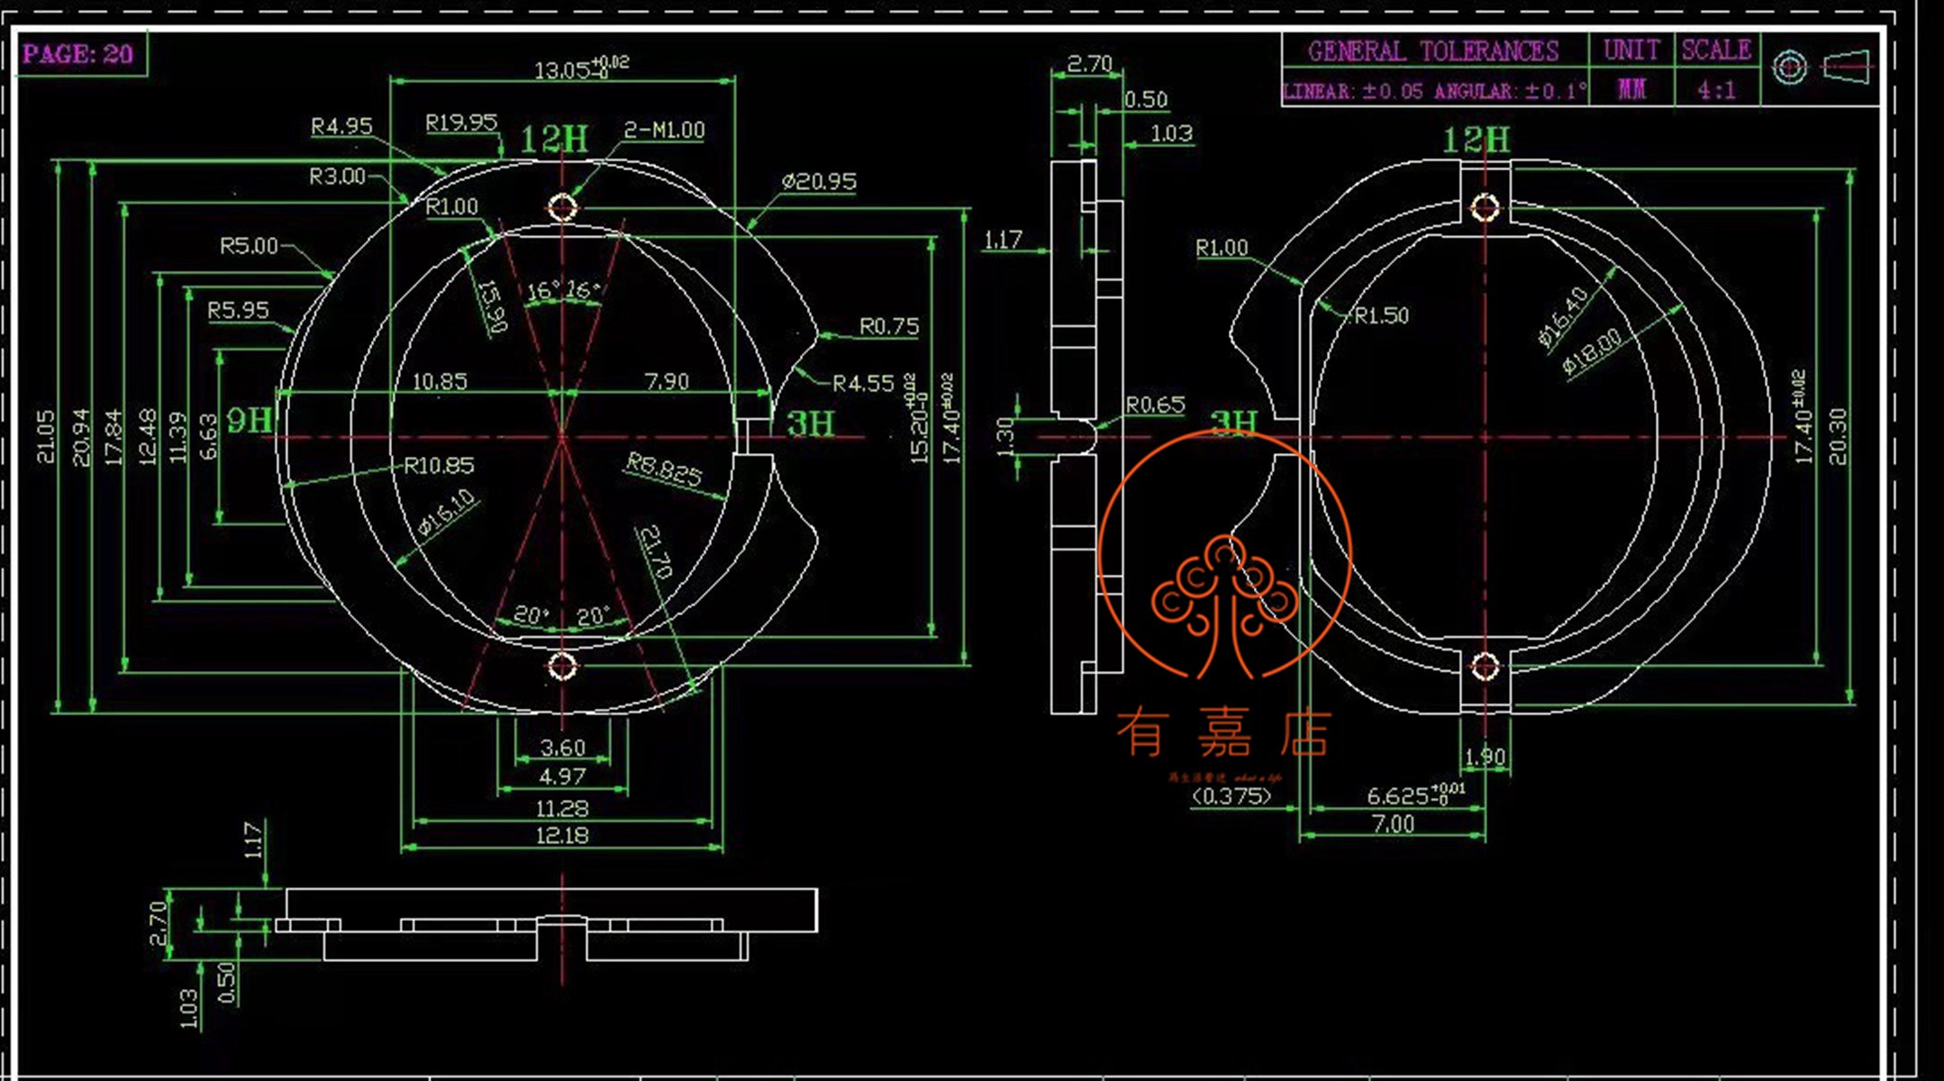Select the 12.18 bottom width dimension
This screenshot has height=1081, width=1944.
(x=562, y=835)
